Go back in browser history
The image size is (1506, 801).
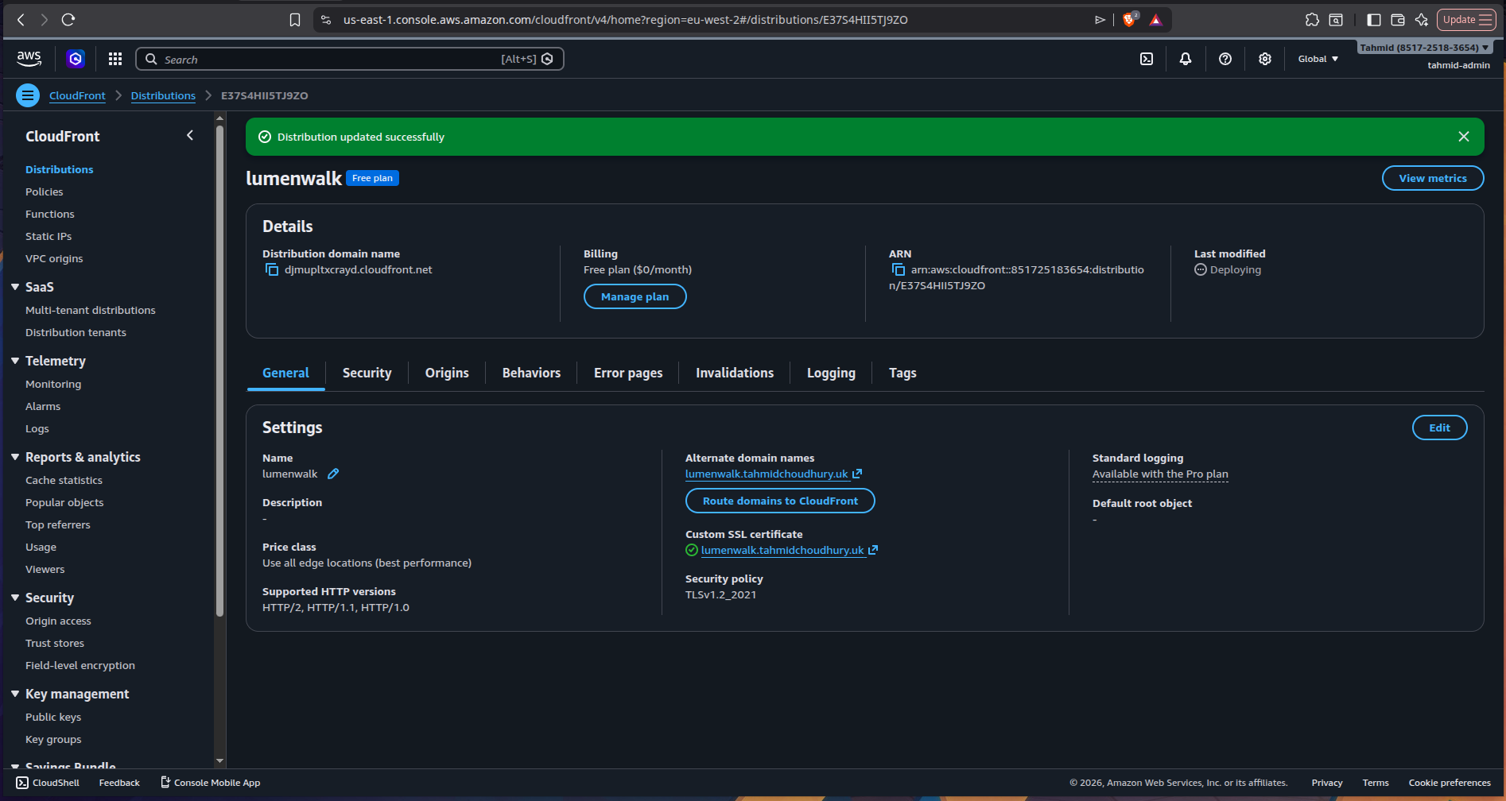pos(21,20)
